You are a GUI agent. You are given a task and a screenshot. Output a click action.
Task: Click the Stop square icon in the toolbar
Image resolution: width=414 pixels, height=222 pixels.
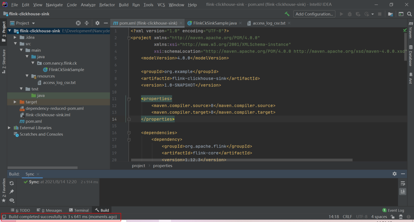click(x=380, y=14)
